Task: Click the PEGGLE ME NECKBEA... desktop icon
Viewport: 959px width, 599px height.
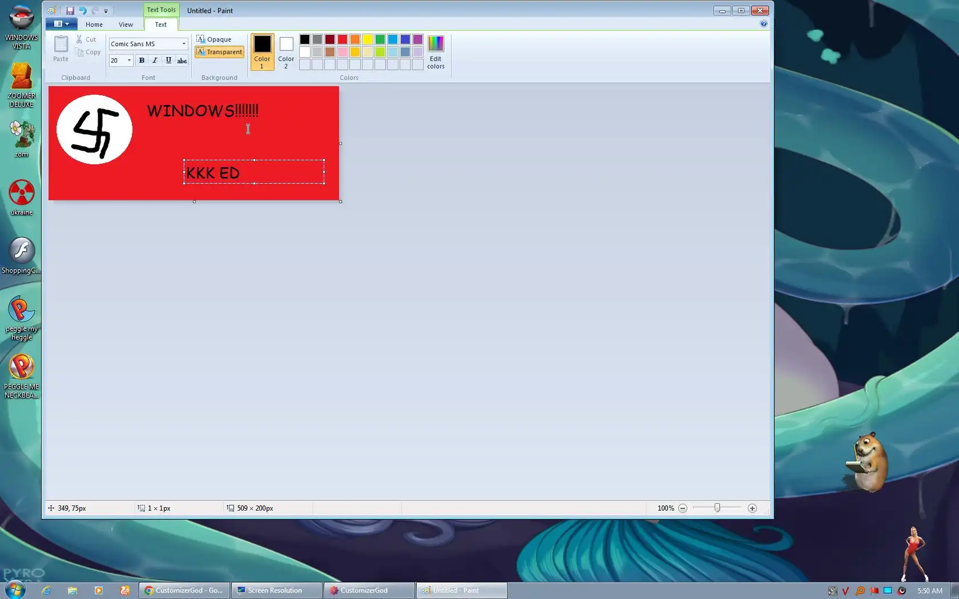Action: click(x=21, y=376)
